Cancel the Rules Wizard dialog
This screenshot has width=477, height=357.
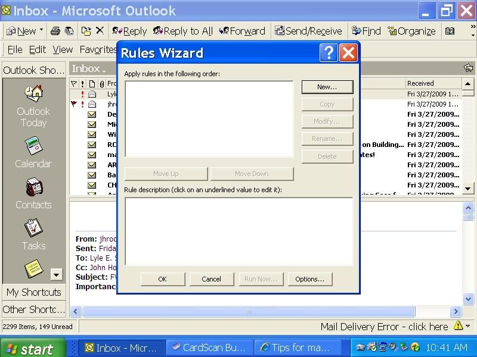212,279
